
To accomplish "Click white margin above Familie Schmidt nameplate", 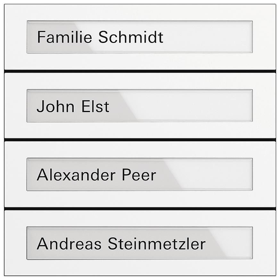I will point(140,13).
